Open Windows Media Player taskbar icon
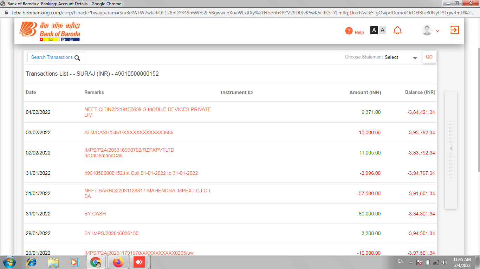This screenshot has width=480, height=269. coord(74,262)
